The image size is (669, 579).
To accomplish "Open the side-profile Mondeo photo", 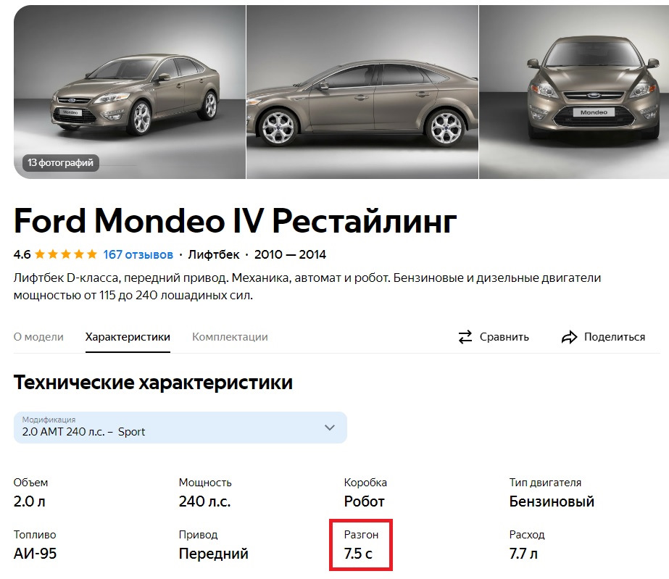I will tap(362, 91).
